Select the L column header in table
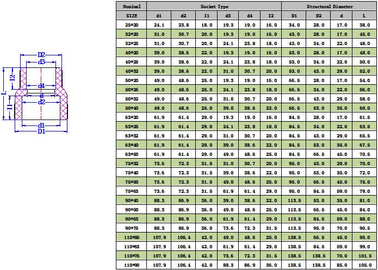Image resolution: width=378 pixels, height=270 pixels. point(364,16)
